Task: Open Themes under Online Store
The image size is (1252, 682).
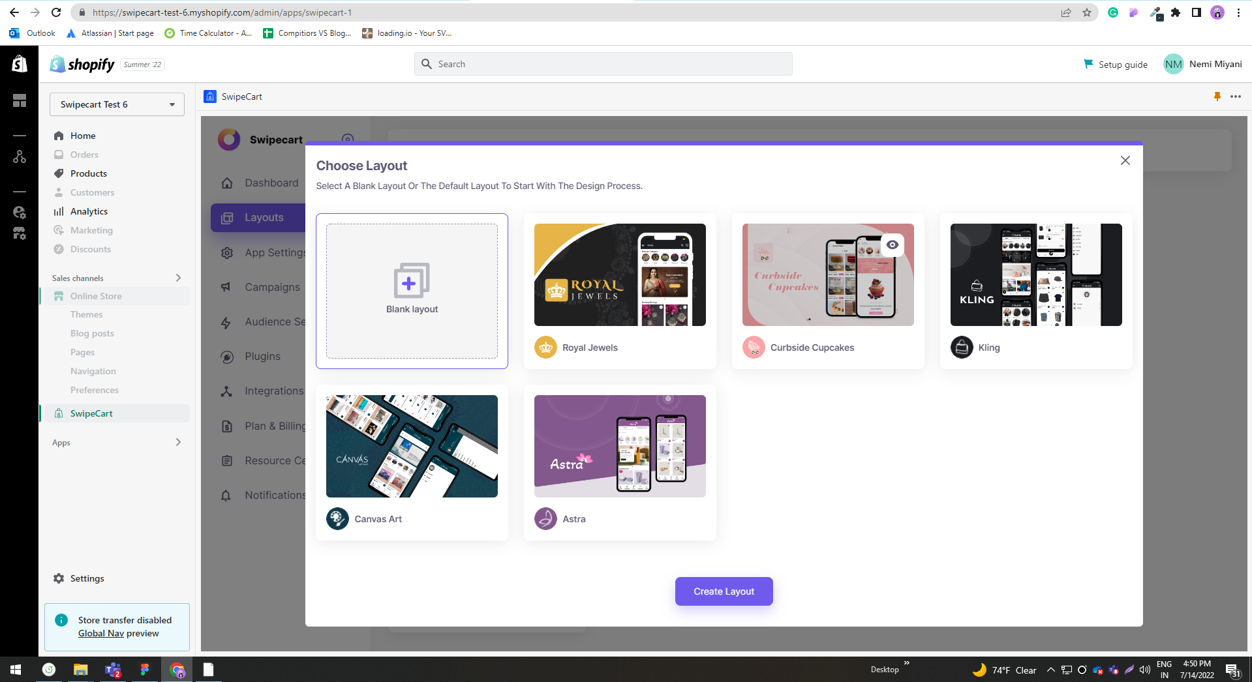Action: (86, 314)
